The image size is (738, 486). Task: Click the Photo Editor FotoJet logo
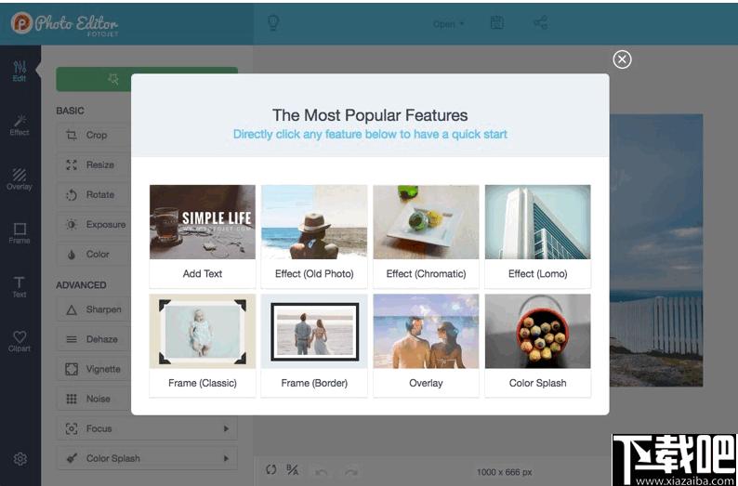(64, 23)
